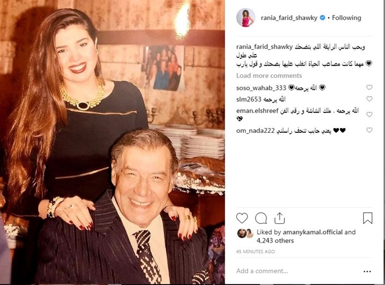Viewport: 385px width, 285px height.
Task: Like the om_nada222 comment heart
Action: coord(369,130)
